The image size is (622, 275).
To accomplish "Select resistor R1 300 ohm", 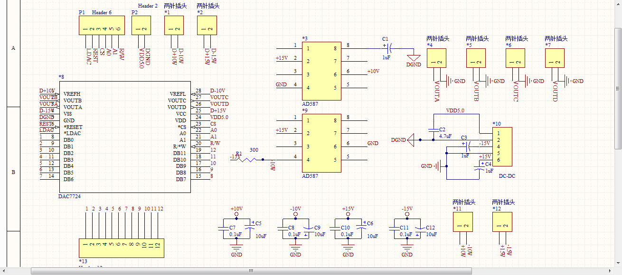I will pyautogui.click(x=247, y=159).
